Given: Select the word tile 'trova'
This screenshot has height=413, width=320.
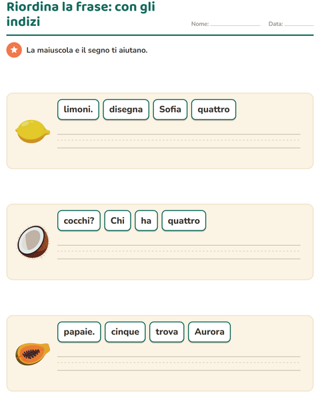Looking at the screenshot, I should (167, 332).
